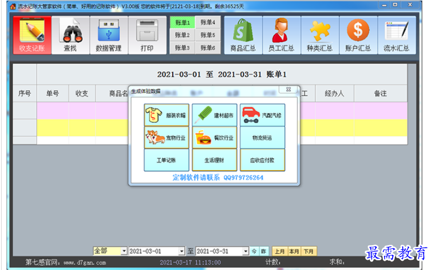Click the 备注 column header
Screen dimensions: 432x270
click(381, 93)
